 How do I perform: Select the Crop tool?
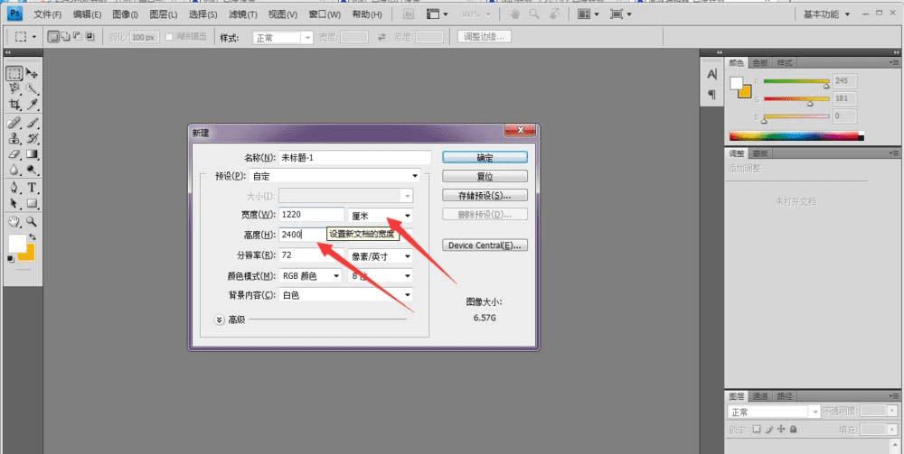(14, 105)
